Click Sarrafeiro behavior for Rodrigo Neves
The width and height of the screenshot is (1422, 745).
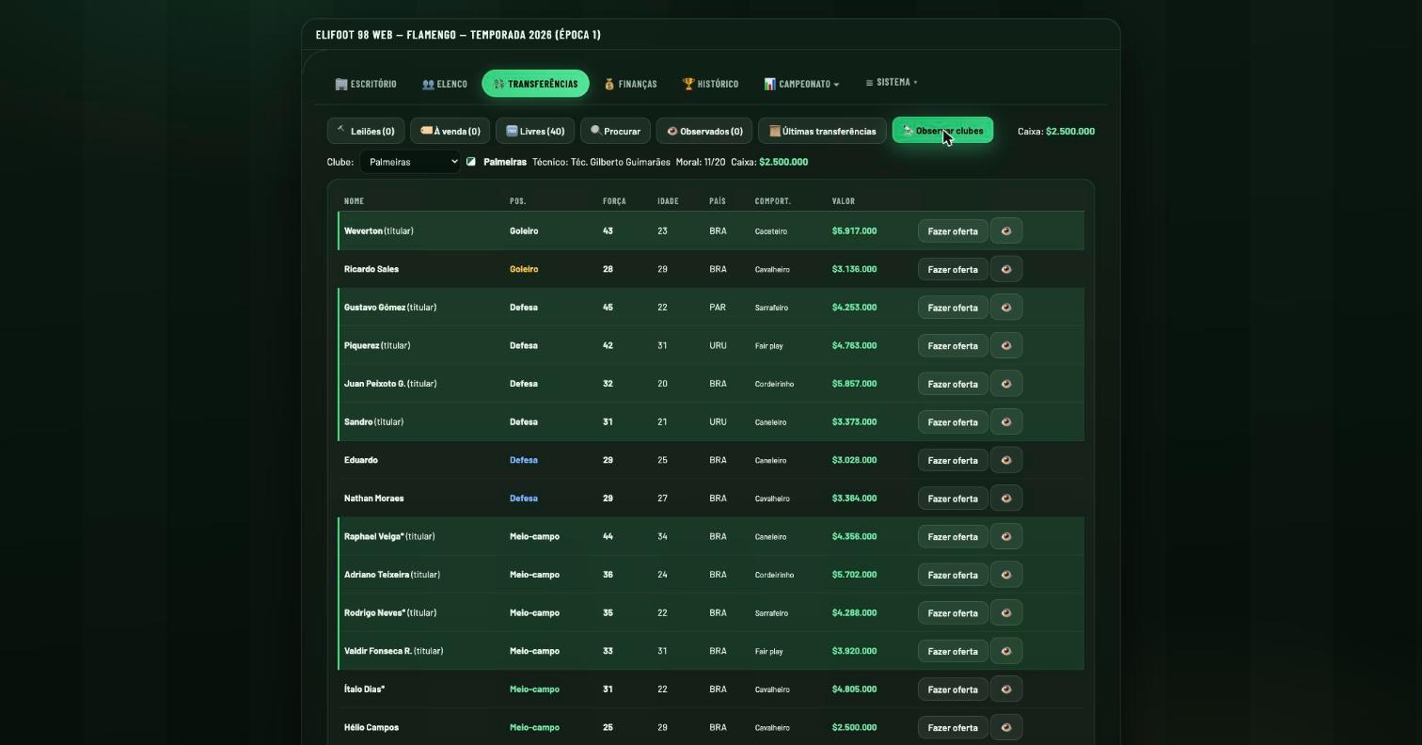coord(771,613)
